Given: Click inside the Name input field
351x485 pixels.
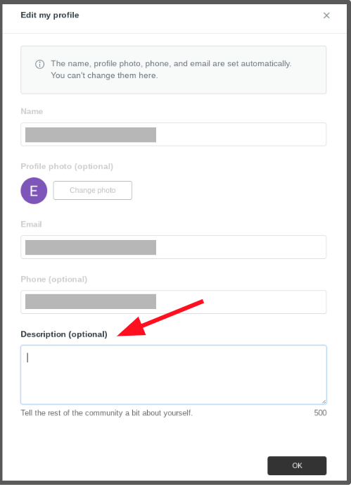Looking at the screenshot, I should 173,134.
